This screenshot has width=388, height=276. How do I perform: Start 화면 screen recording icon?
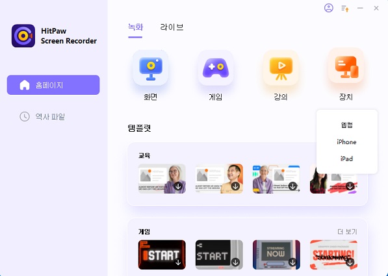tap(150, 68)
